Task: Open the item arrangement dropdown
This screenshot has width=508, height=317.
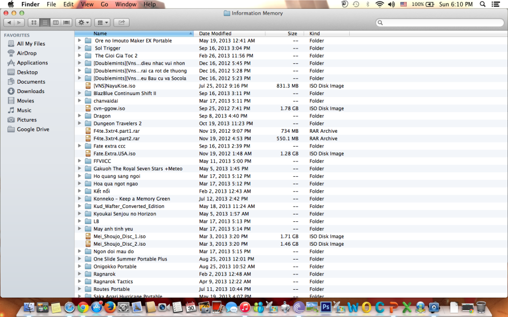Action: tap(103, 23)
